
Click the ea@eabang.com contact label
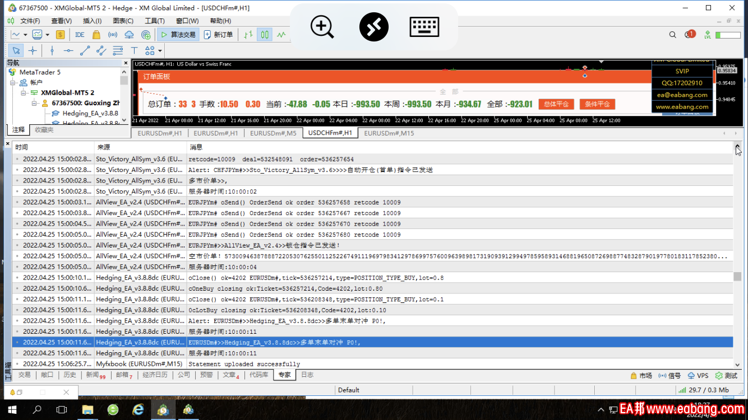coord(682,95)
